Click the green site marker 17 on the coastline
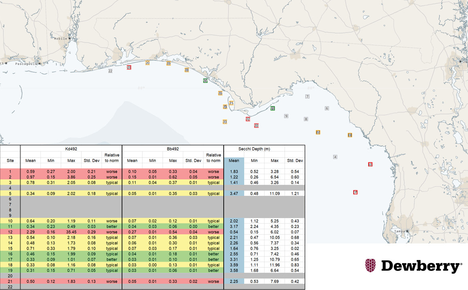Viewport: 468px width, 290px height. coord(205,81)
